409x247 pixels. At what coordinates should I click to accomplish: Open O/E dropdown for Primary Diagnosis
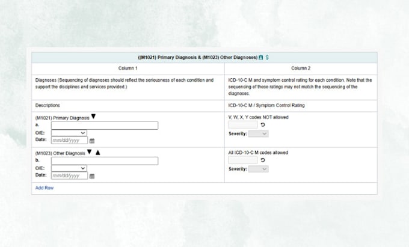coord(69,133)
